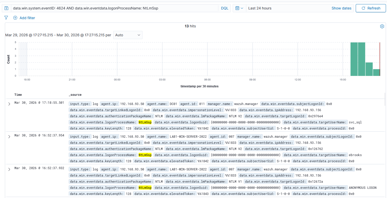
Task: Expand the 16:52:37.954 log entry
Action: click(9, 137)
